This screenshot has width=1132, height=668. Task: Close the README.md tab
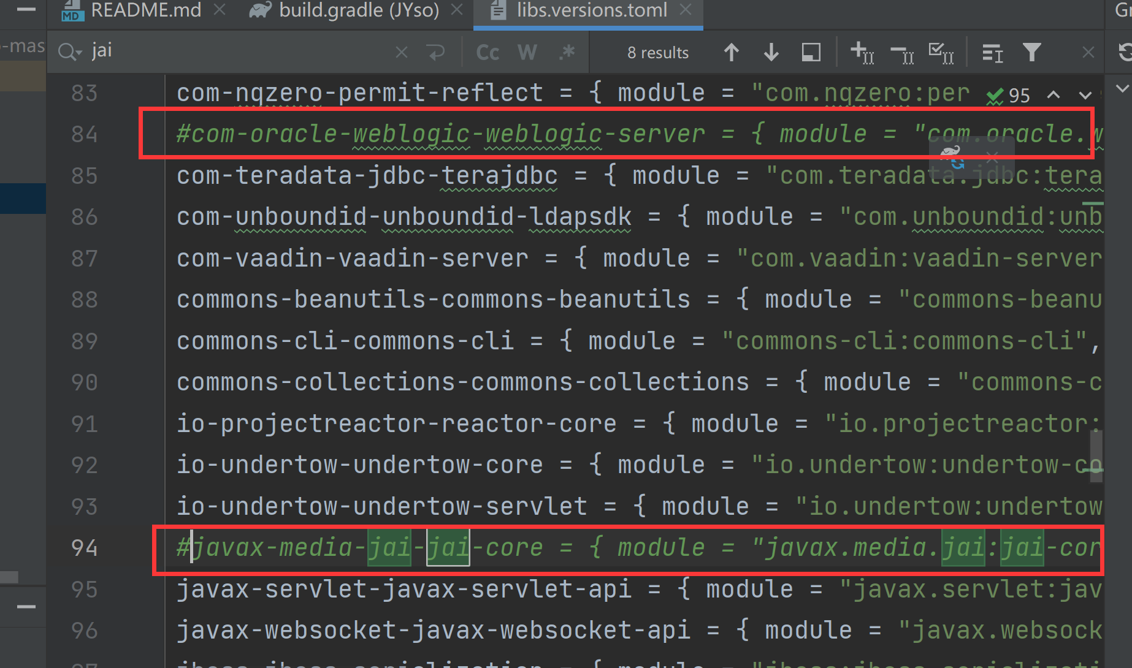(220, 10)
